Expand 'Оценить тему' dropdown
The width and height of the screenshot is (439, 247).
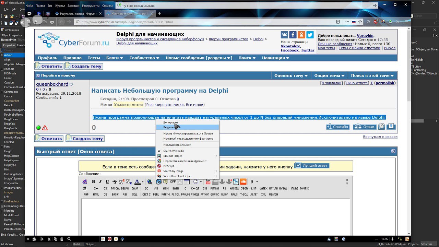291,75
